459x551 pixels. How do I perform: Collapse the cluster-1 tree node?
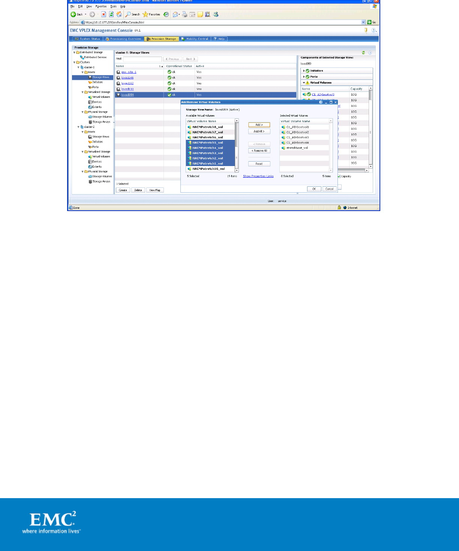click(78, 67)
